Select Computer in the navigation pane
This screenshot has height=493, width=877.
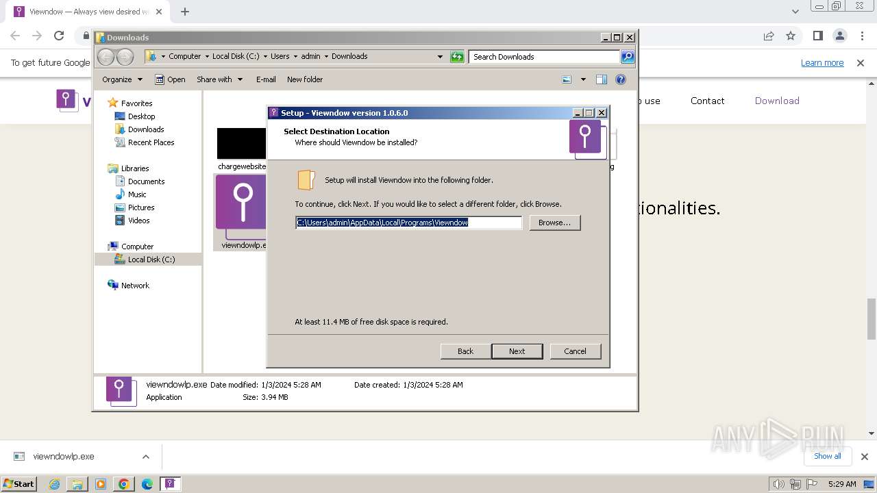[x=137, y=246]
